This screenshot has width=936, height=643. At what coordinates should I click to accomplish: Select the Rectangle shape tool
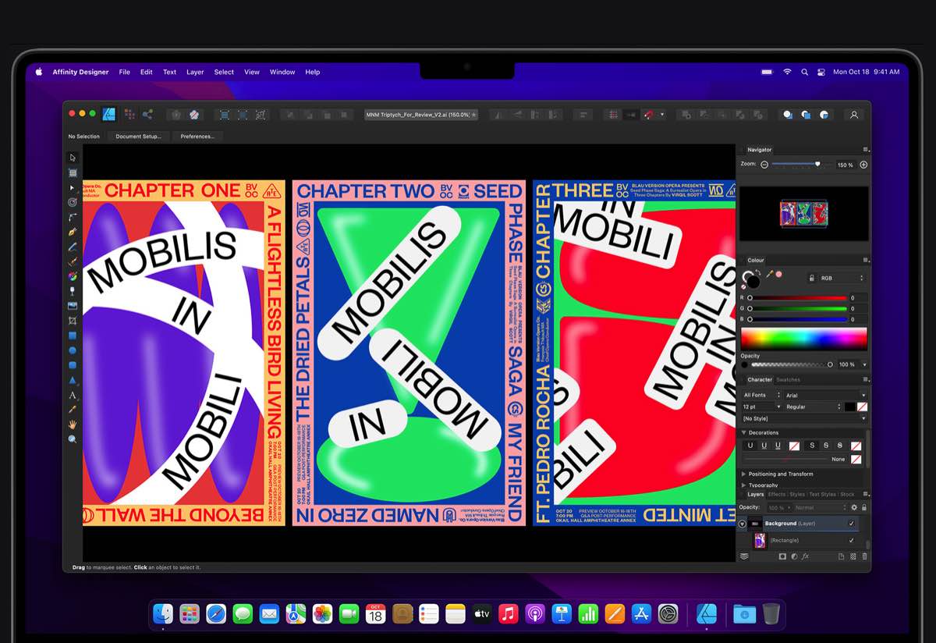coord(73,336)
